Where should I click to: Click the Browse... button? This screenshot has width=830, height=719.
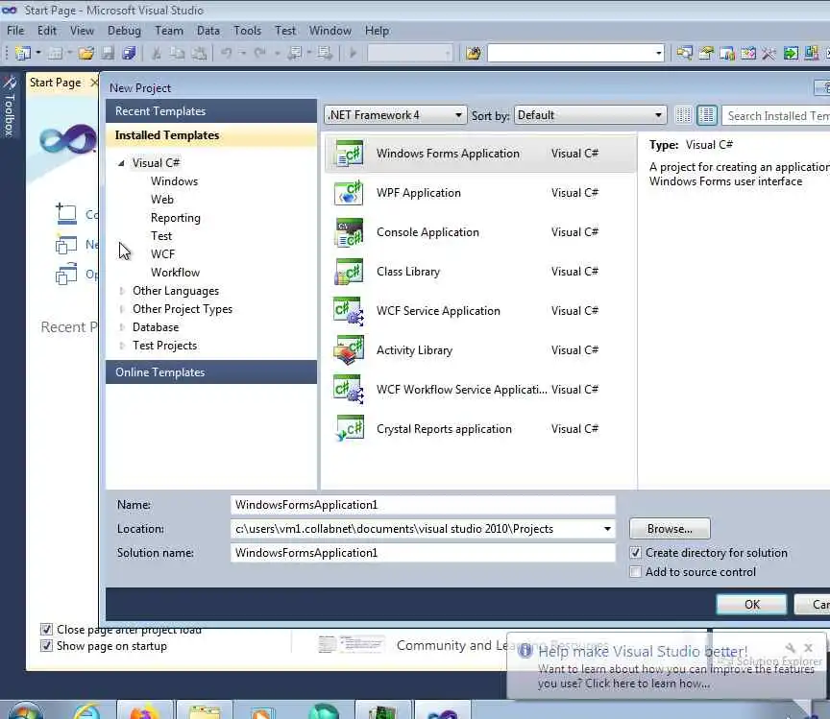coord(670,529)
